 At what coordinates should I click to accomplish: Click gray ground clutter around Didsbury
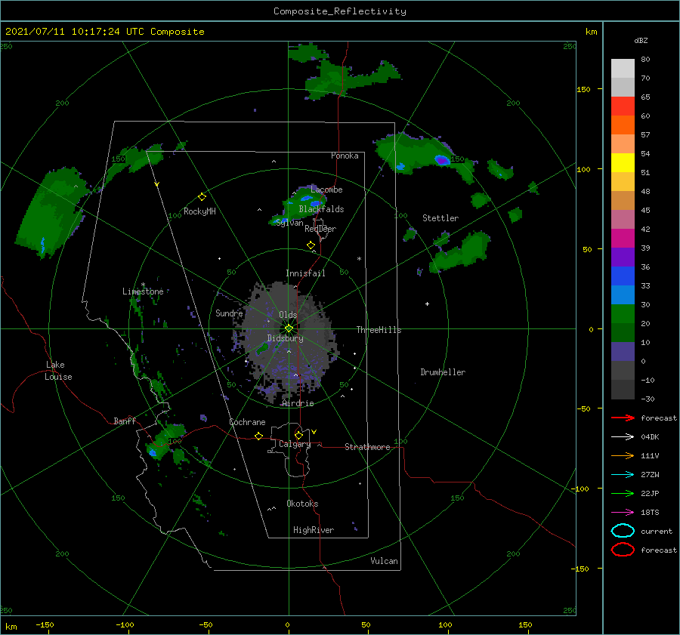[x=288, y=343]
